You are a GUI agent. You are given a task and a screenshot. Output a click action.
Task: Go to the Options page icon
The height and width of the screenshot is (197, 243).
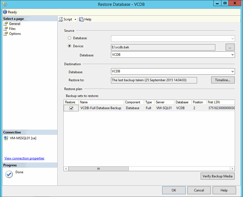pos(5,34)
